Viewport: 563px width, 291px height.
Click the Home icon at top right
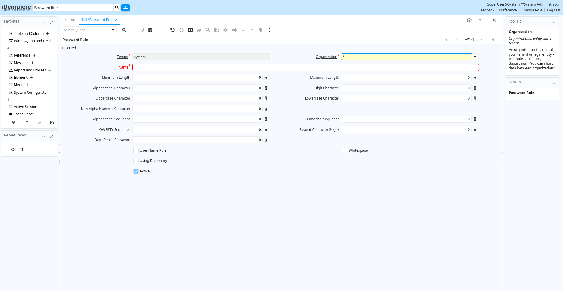469,20
